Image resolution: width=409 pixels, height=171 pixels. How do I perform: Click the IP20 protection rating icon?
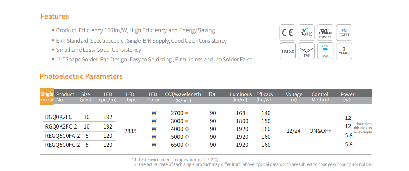tap(325, 51)
